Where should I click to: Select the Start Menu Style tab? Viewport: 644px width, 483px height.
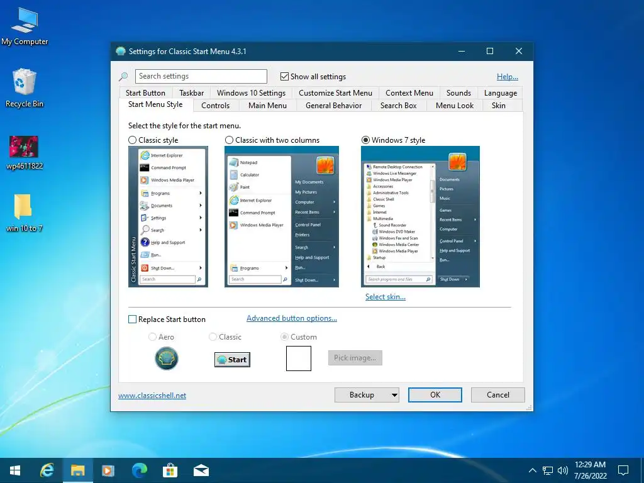click(155, 104)
